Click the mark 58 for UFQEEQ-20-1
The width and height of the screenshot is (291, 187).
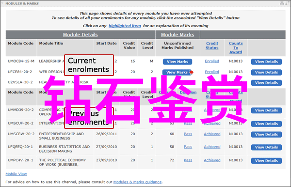click(172, 147)
